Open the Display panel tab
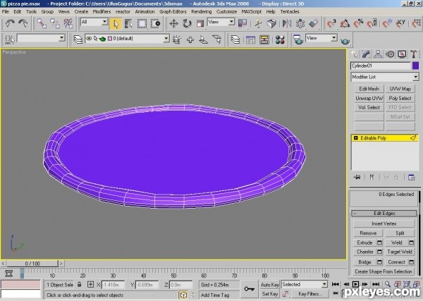423x301 pixels. pos(402,54)
